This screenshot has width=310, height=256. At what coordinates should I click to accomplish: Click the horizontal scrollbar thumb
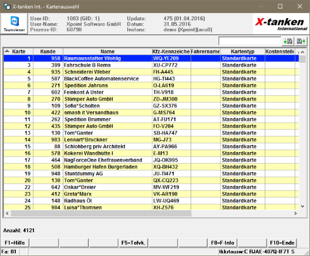point(101,214)
